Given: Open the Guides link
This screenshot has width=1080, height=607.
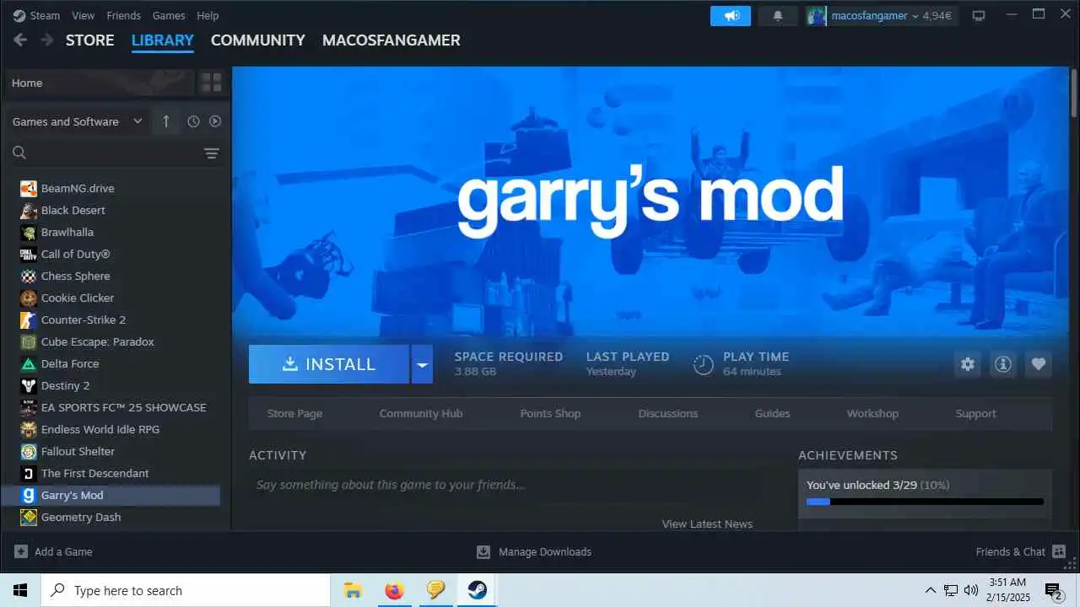Looking at the screenshot, I should coord(772,413).
